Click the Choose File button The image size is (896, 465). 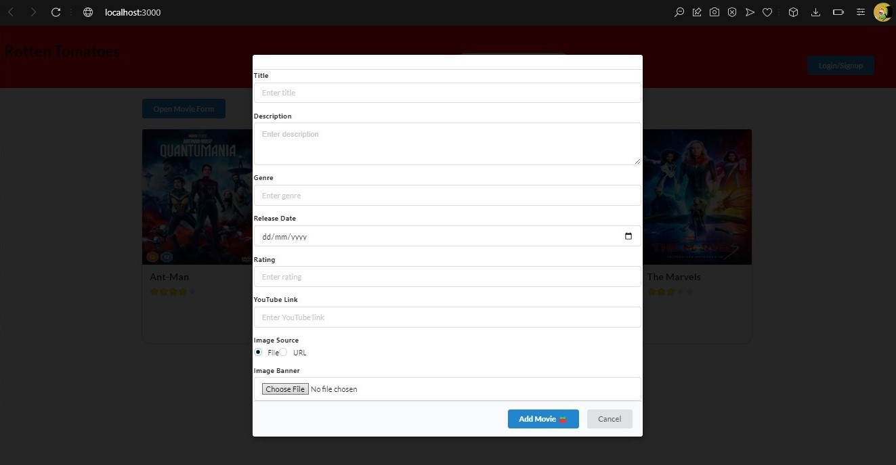[x=285, y=389]
